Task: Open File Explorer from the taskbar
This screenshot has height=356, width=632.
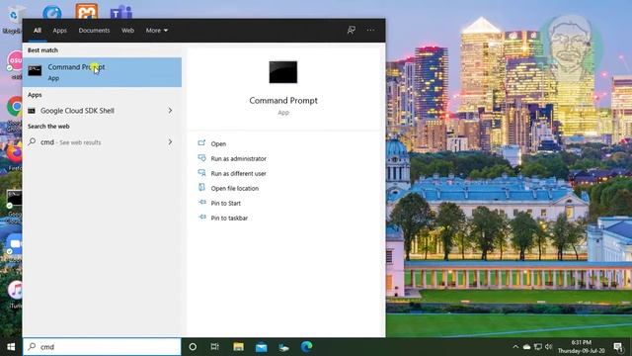Action: click(x=238, y=347)
